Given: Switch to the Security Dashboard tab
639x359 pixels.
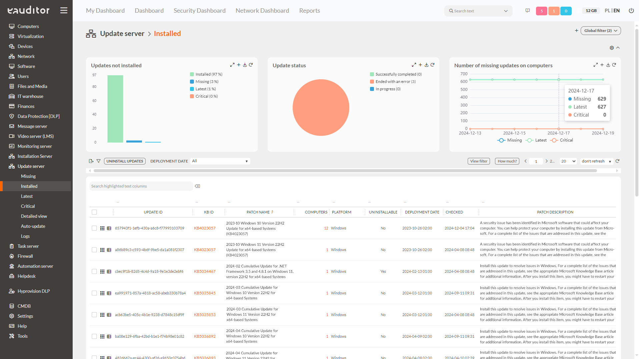Looking at the screenshot, I should point(199,11).
